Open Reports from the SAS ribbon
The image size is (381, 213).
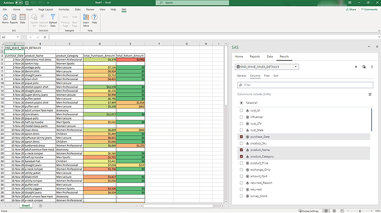click(x=14, y=18)
